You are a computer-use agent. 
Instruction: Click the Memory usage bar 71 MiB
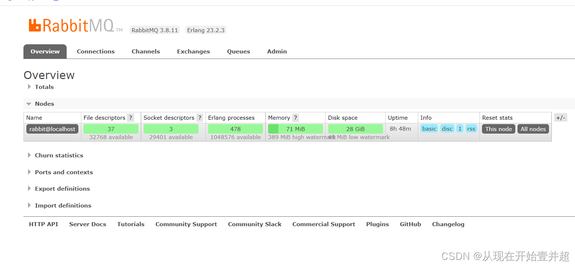pyautogui.click(x=296, y=129)
